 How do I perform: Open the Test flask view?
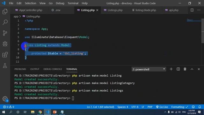tap(5, 65)
